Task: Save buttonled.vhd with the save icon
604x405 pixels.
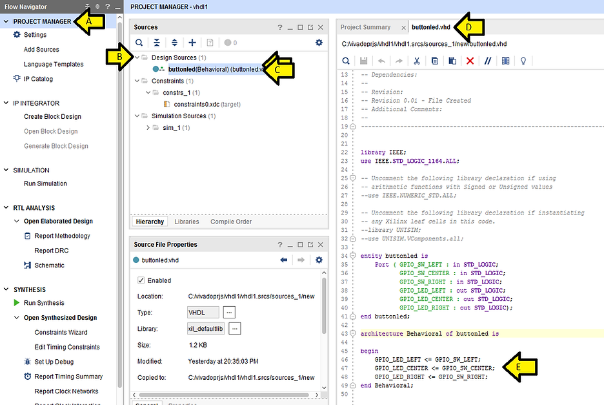Action: pyautogui.click(x=365, y=60)
